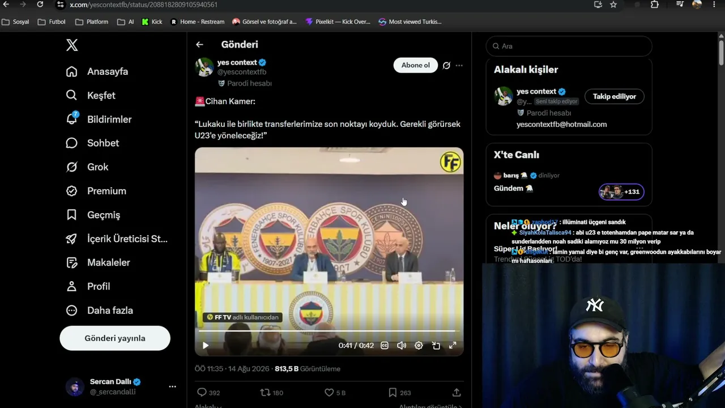
Task: Open the Most viewed Turkis bookmark
Action: 410,22
